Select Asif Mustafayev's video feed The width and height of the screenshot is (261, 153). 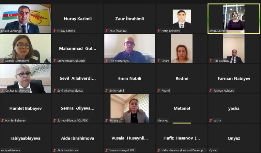click(x=130, y=49)
